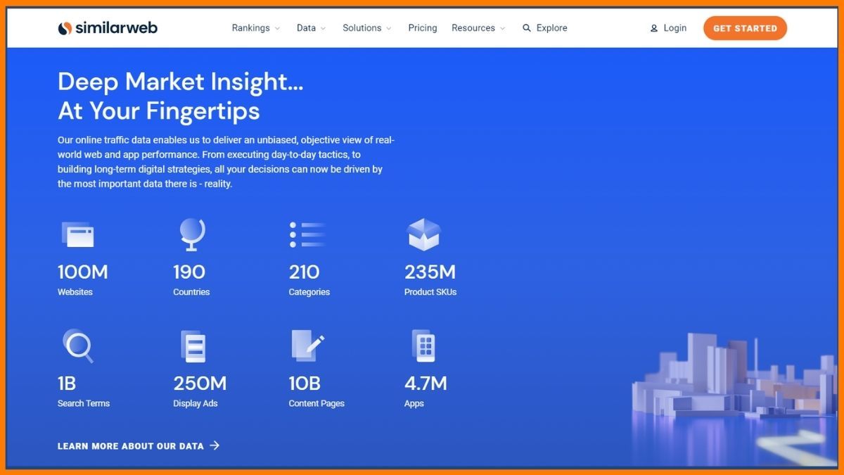Expand the Rankings dropdown
This screenshot has width=844, height=475.
[251, 27]
